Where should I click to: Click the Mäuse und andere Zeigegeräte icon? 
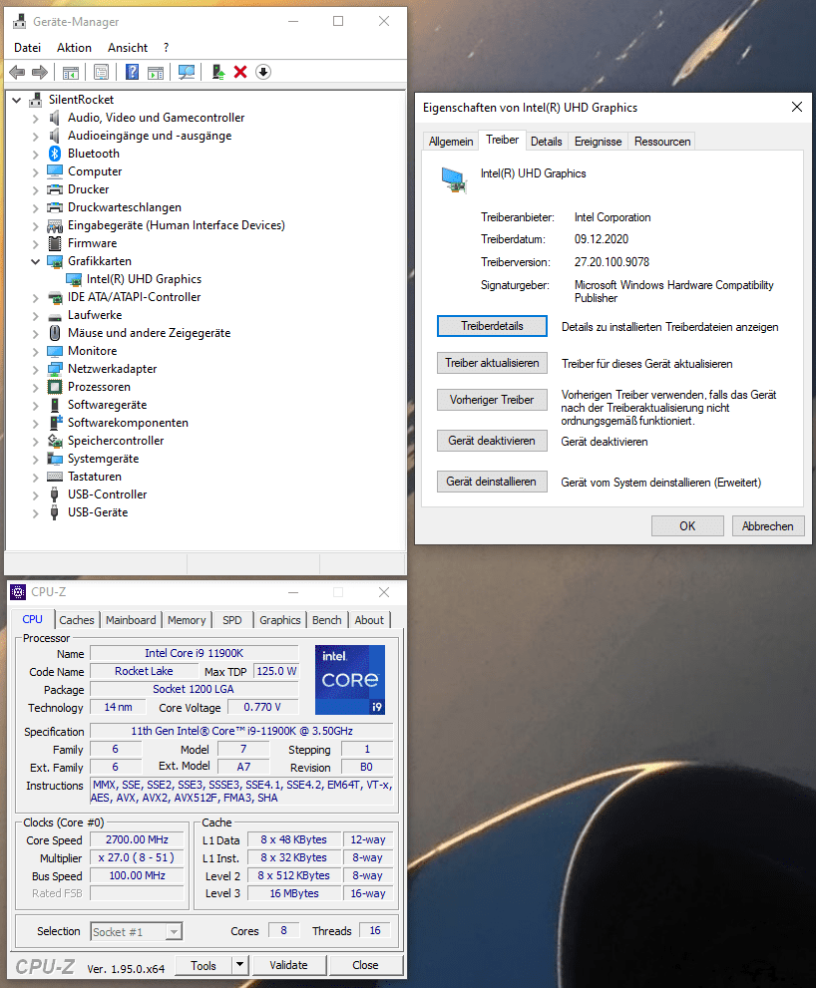55,333
